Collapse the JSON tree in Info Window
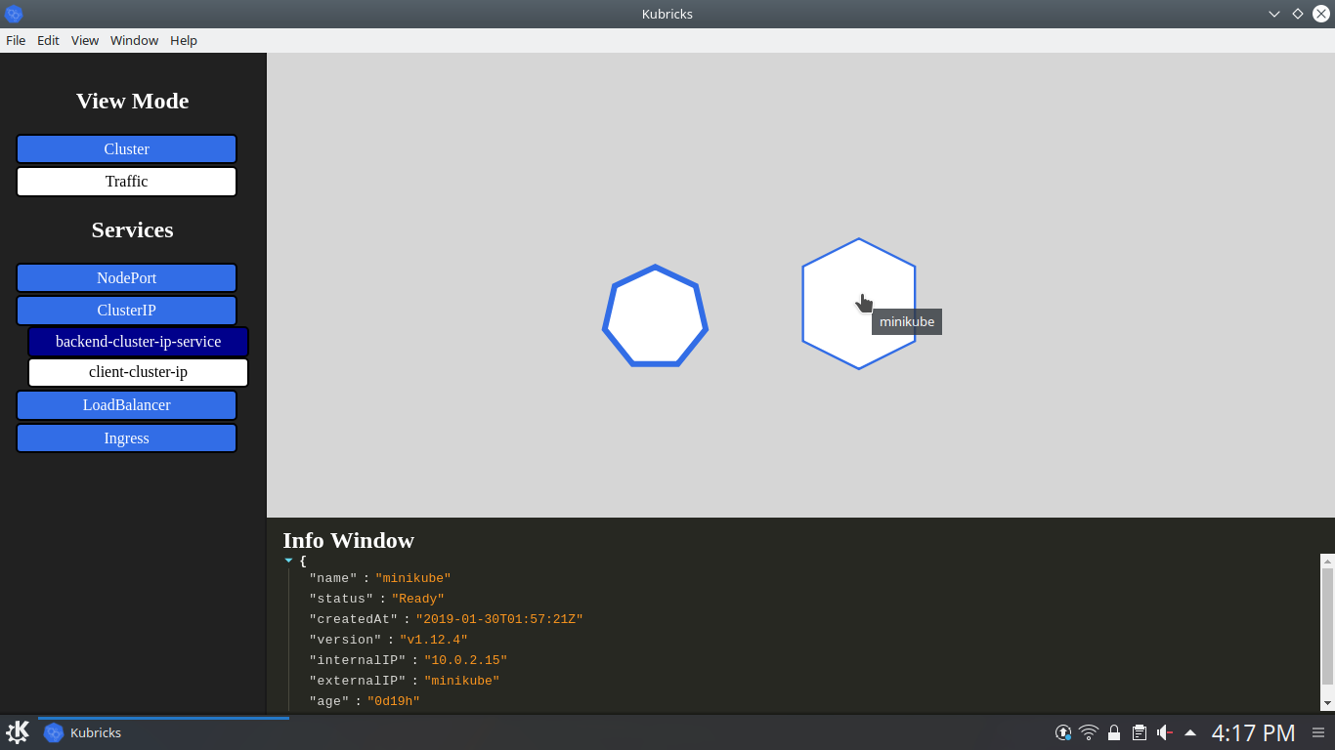 click(288, 561)
